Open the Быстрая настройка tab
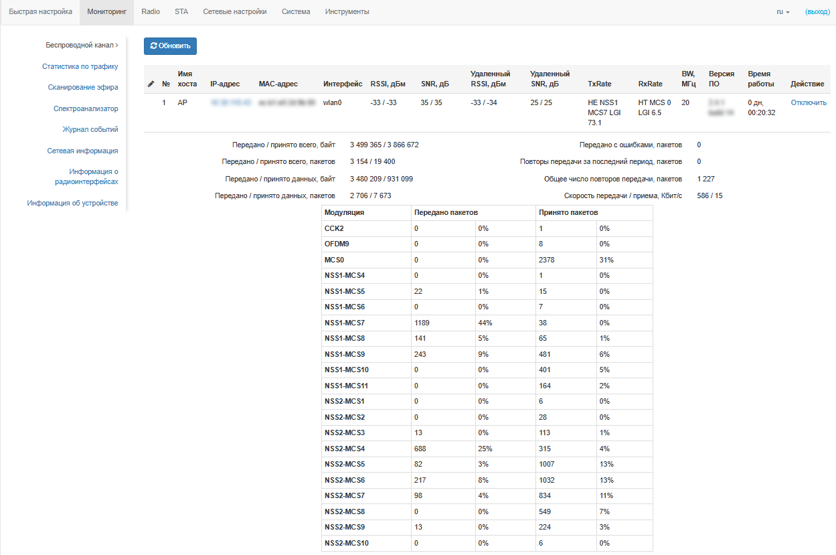836x555 pixels. pos(39,12)
